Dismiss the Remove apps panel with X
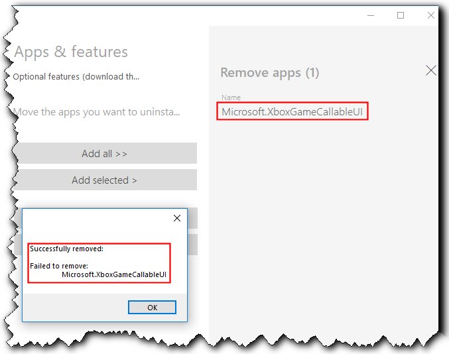This screenshot has height=354, width=449. point(430,70)
